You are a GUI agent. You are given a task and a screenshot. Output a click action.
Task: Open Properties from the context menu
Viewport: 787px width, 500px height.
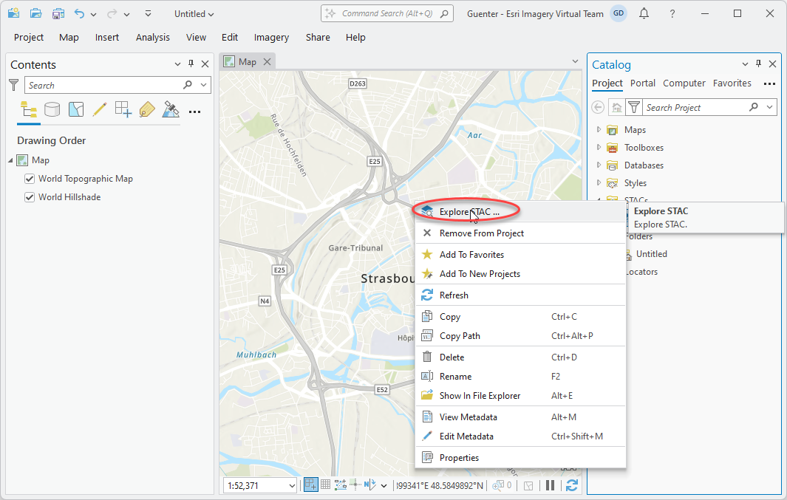pos(459,456)
